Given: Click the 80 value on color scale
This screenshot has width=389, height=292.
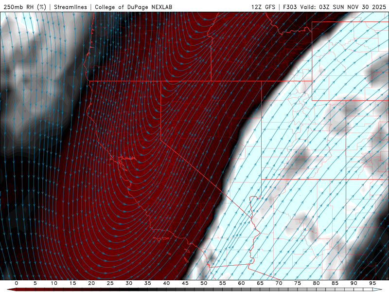Looking at the screenshot, I should [x=316, y=283].
